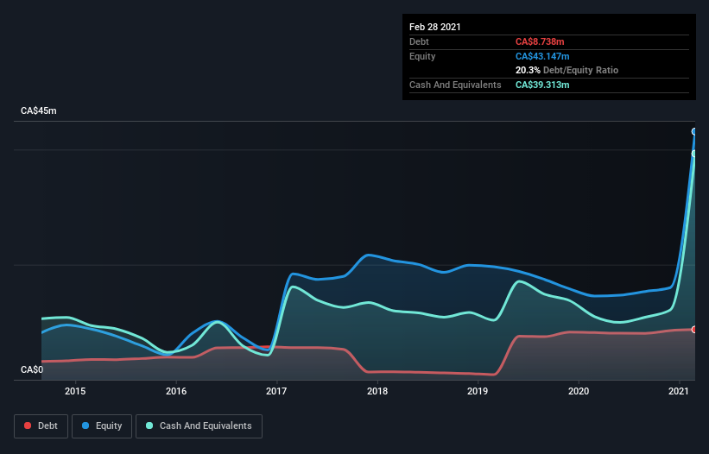This screenshot has height=454, width=709.
Task: Click the red Debt endpoint marker
Action: point(694,330)
